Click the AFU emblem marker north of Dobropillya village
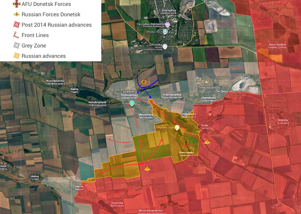Image resolution: width=301 pixels, height=214 pixels. pyautogui.click(x=144, y=82)
